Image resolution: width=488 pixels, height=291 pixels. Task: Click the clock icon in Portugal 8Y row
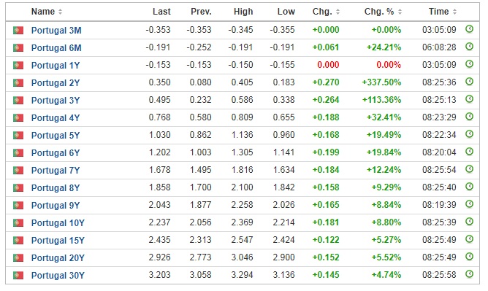(469, 187)
